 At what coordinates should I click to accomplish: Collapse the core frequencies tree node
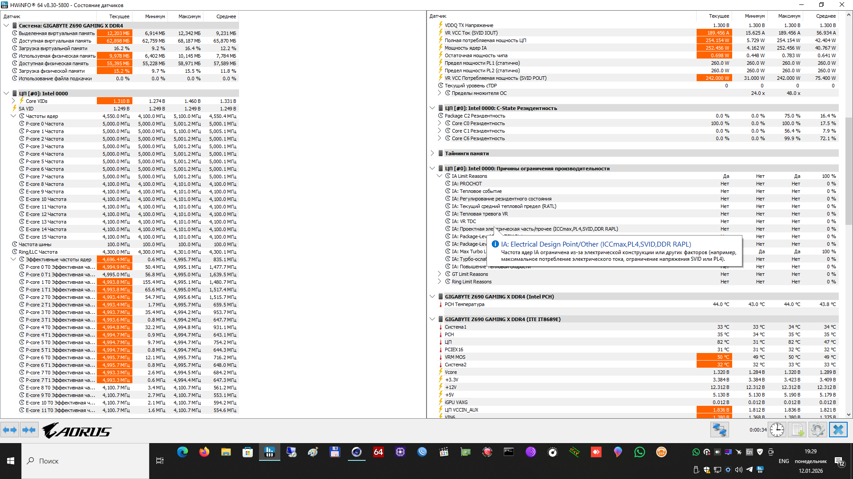pos(14,116)
